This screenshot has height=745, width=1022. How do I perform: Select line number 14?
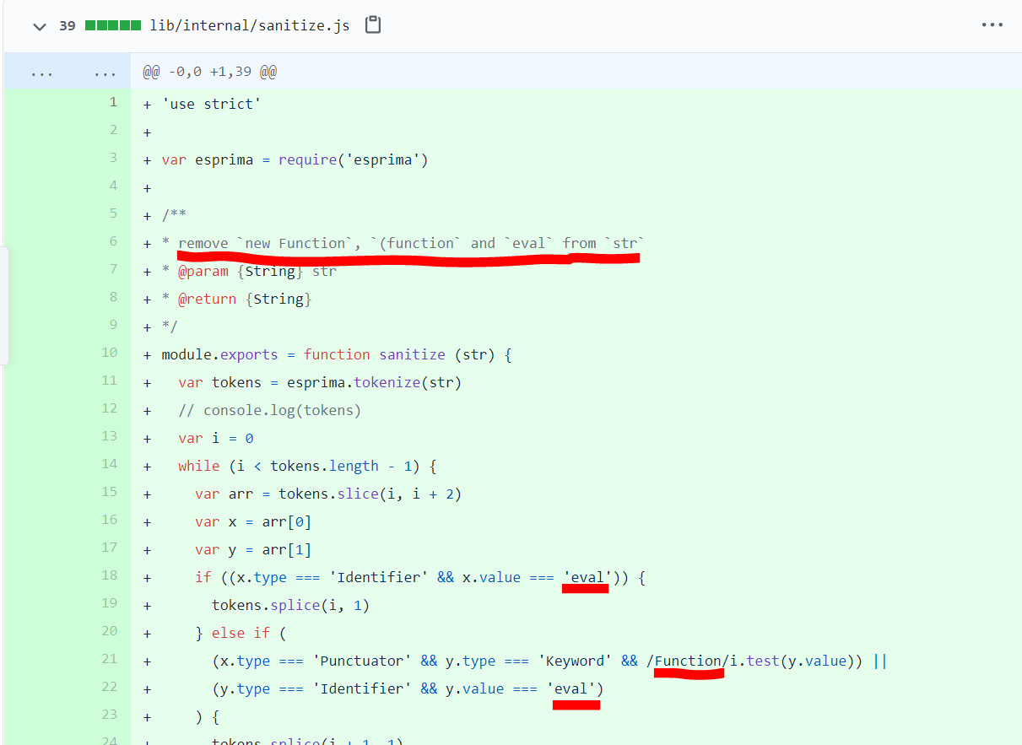[x=110, y=464]
